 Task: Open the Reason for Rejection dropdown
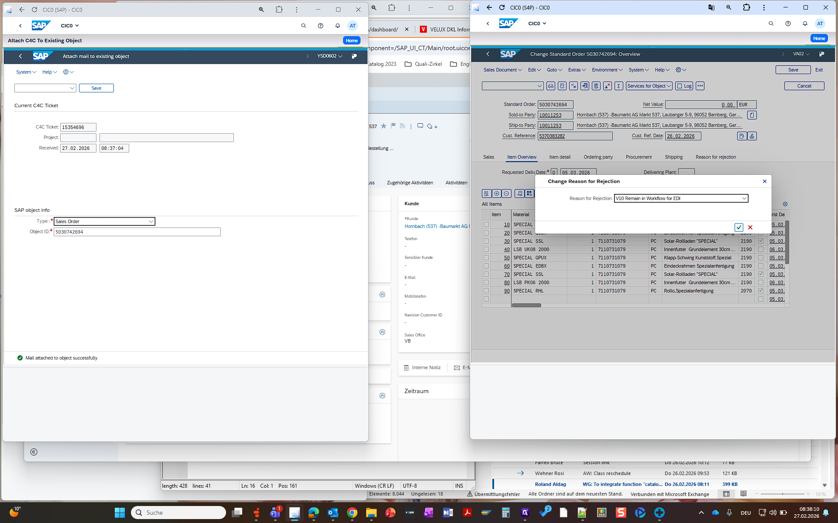coord(744,198)
